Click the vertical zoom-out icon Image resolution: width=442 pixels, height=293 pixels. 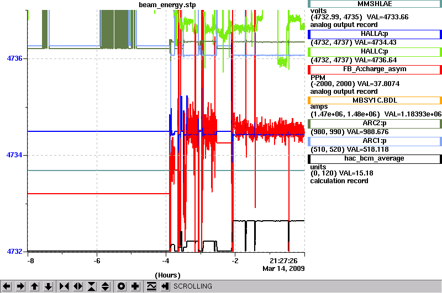point(106,286)
